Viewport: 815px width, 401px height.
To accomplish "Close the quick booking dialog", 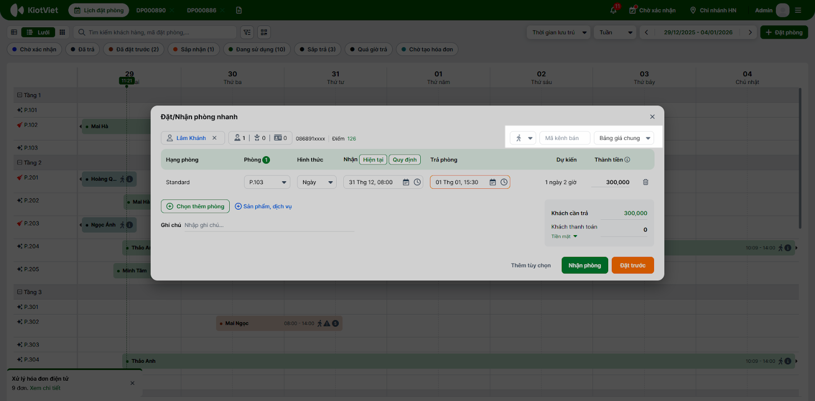I will pyautogui.click(x=652, y=117).
